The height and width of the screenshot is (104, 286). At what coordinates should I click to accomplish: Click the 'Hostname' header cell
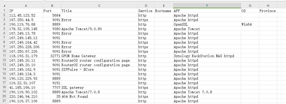[x=164, y=11]
